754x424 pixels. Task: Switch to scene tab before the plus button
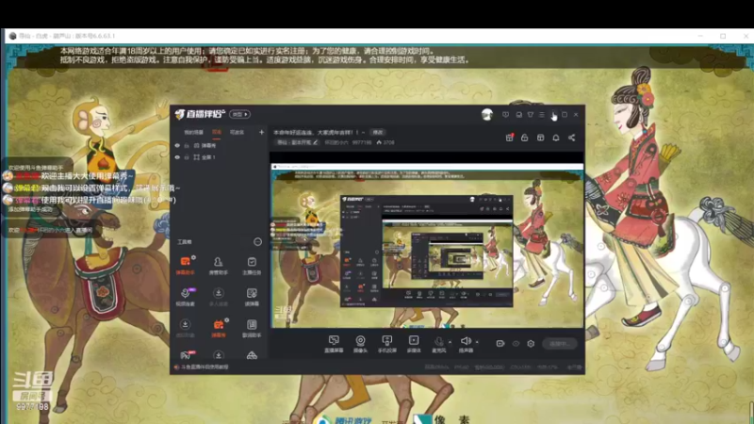click(x=237, y=132)
